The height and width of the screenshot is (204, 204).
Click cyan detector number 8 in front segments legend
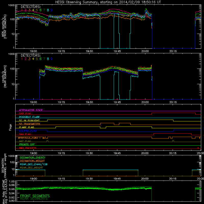[x=48, y=10]
